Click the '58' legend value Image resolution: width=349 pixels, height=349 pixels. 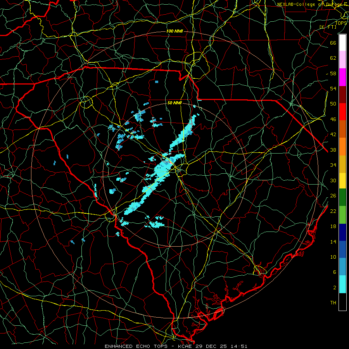[333, 73]
